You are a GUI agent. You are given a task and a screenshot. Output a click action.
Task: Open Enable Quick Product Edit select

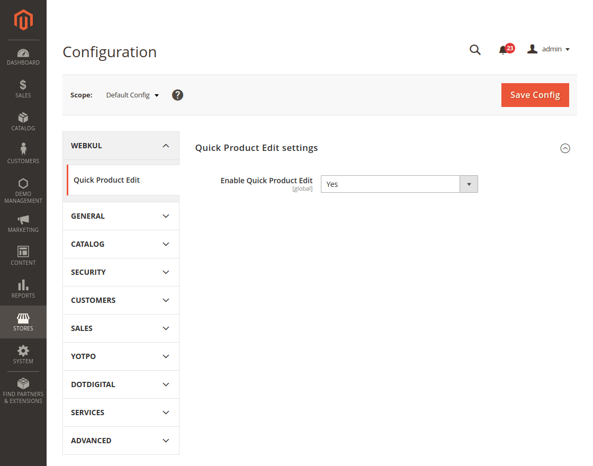(399, 184)
